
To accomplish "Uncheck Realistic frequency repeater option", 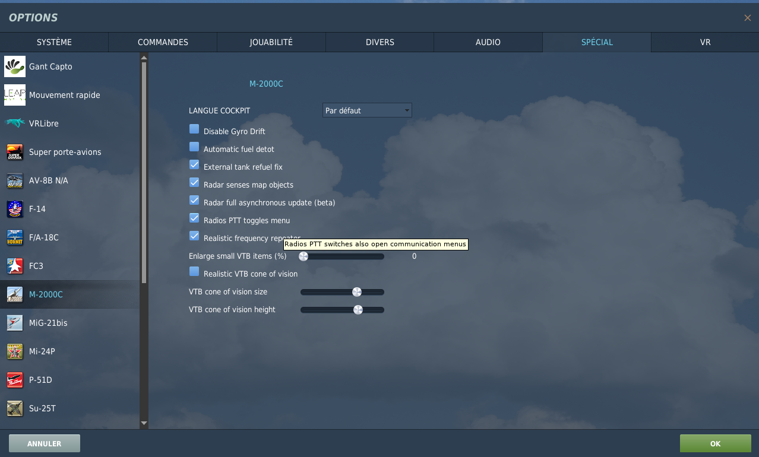I will (194, 236).
